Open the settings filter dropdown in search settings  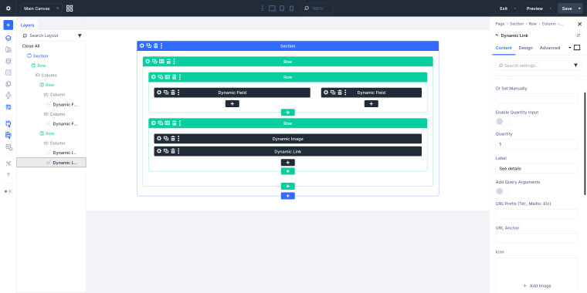(x=575, y=66)
